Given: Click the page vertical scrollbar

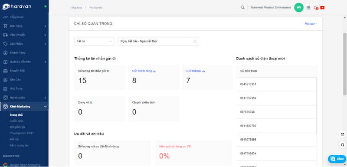Looking at the screenshot, I should click(x=345, y=64).
